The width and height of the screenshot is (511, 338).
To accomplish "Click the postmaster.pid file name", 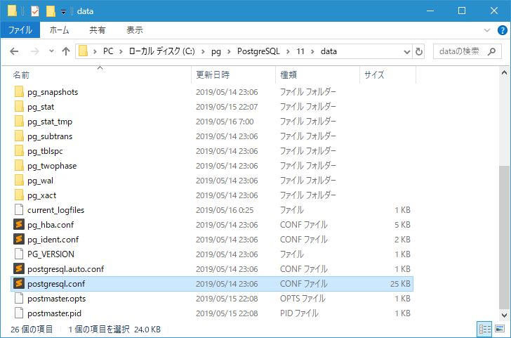I will pyautogui.click(x=55, y=313).
